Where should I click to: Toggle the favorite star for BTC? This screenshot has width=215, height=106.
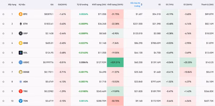(x=3, y=14)
